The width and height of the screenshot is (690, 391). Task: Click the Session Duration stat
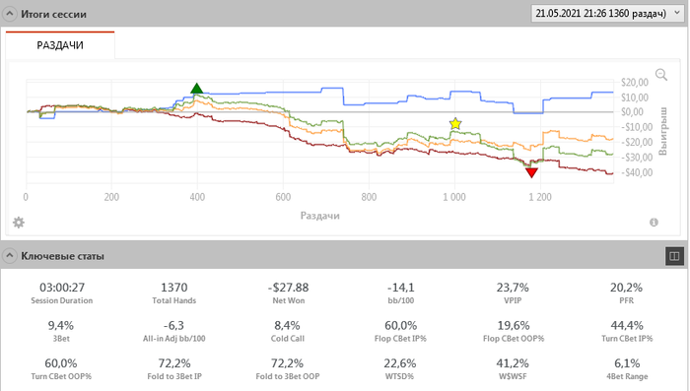pyautogui.click(x=62, y=293)
